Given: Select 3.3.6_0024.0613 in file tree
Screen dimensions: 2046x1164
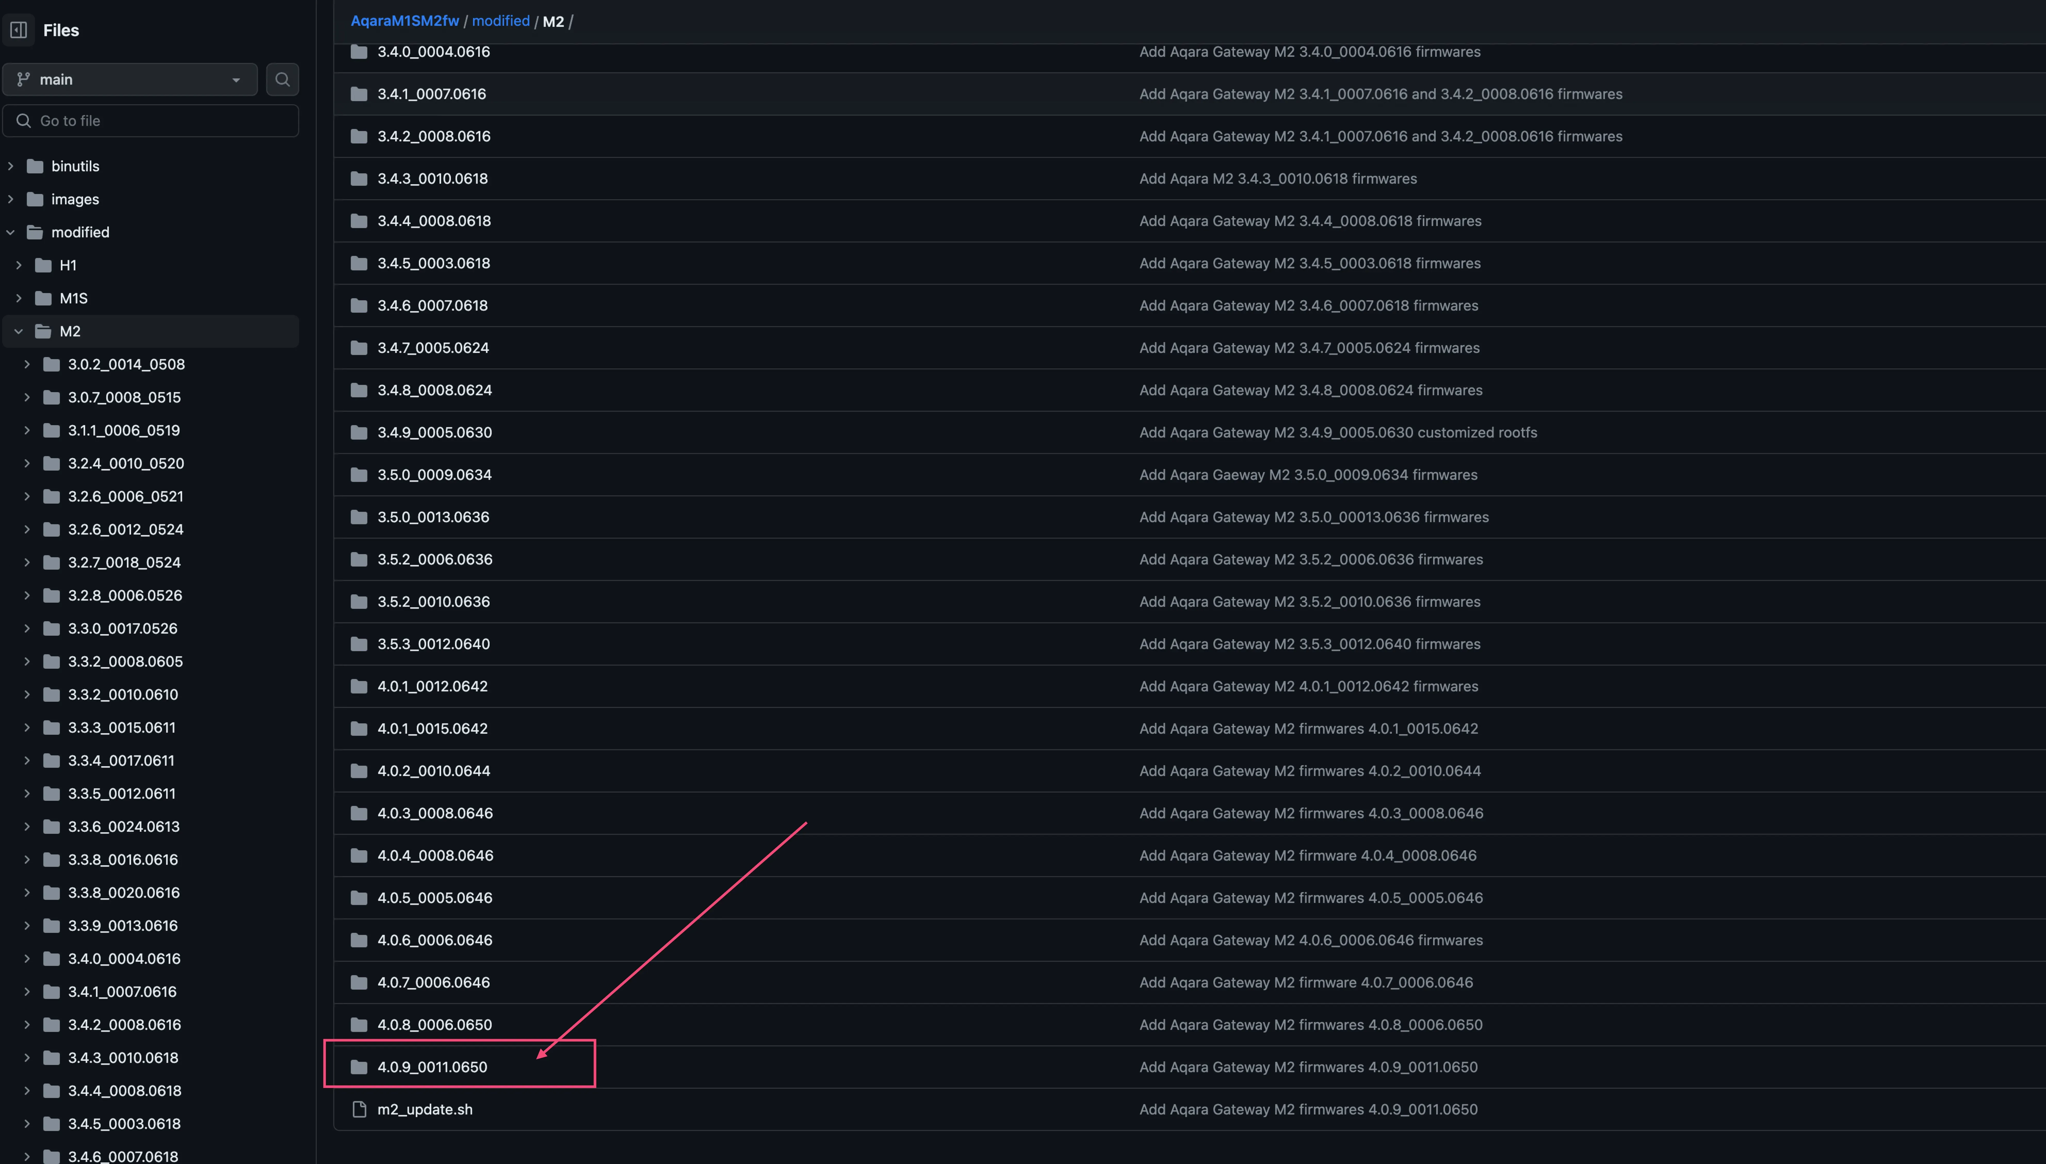Looking at the screenshot, I should pyautogui.click(x=124, y=827).
